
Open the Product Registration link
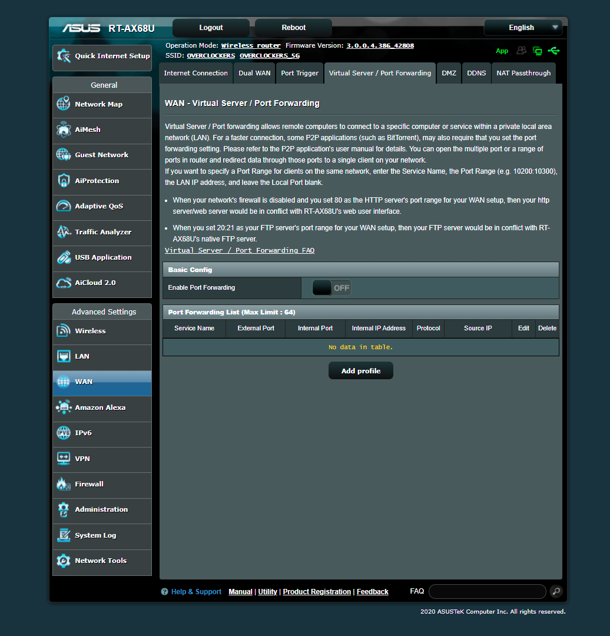[x=317, y=592]
